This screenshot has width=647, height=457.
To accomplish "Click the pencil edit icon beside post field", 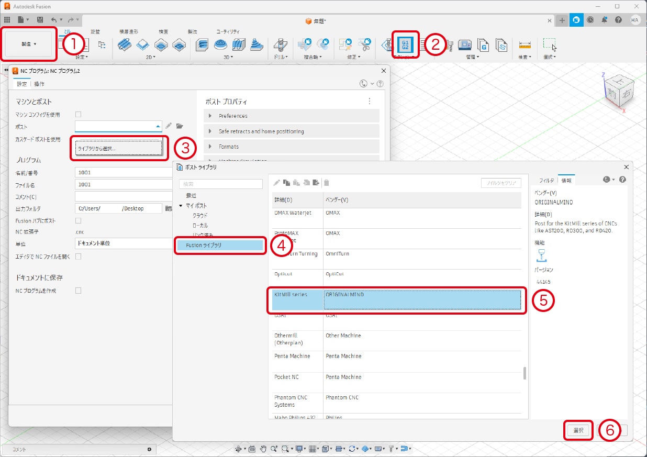I will pos(168,126).
